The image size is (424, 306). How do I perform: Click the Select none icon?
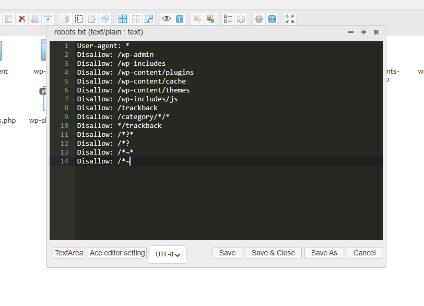point(136,19)
